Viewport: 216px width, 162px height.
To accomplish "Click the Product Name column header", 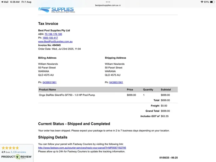I will pyautogui.click(x=47, y=89).
